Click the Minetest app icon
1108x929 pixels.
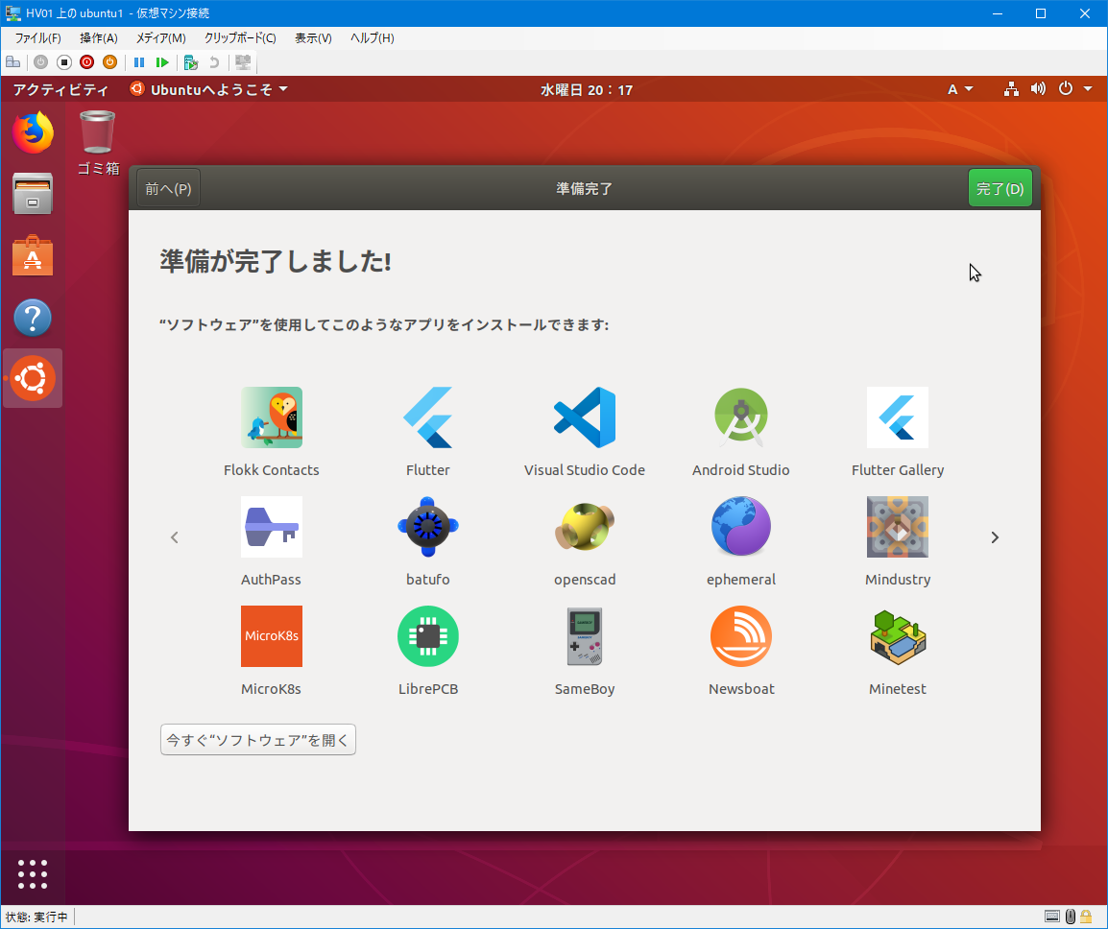pyautogui.click(x=897, y=636)
